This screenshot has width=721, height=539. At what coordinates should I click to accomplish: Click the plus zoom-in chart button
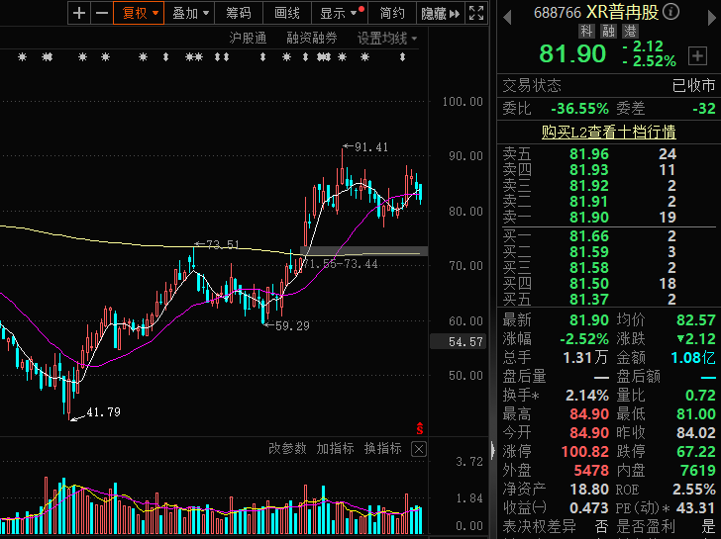click(81, 13)
